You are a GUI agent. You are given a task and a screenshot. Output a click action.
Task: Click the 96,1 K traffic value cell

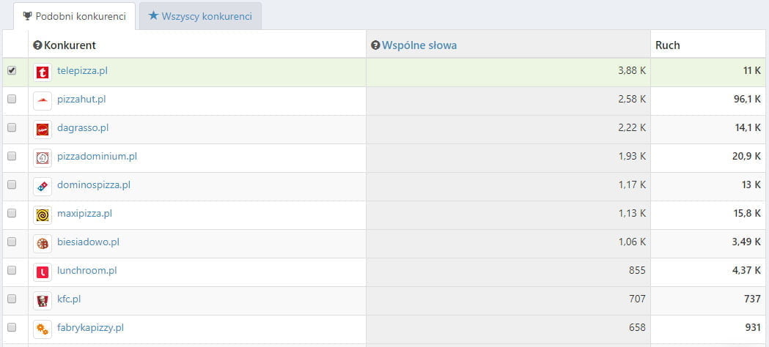tap(747, 100)
